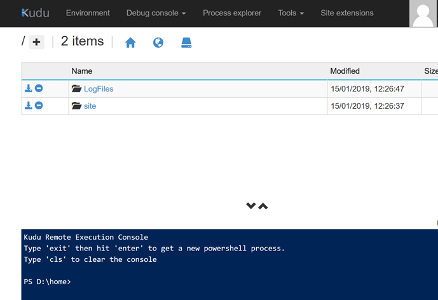Screen dimensions: 438x300
Task: Open the Environment page
Action: pyautogui.click(x=88, y=13)
